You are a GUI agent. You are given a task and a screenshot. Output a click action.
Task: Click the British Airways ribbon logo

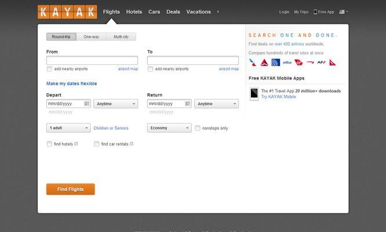pyautogui.click(x=310, y=62)
